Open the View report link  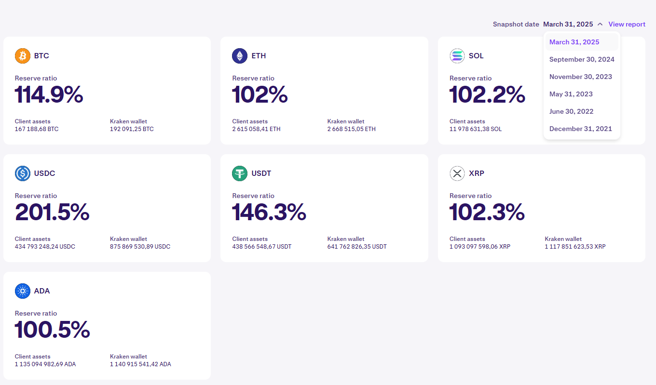pyautogui.click(x=627, y=24)
